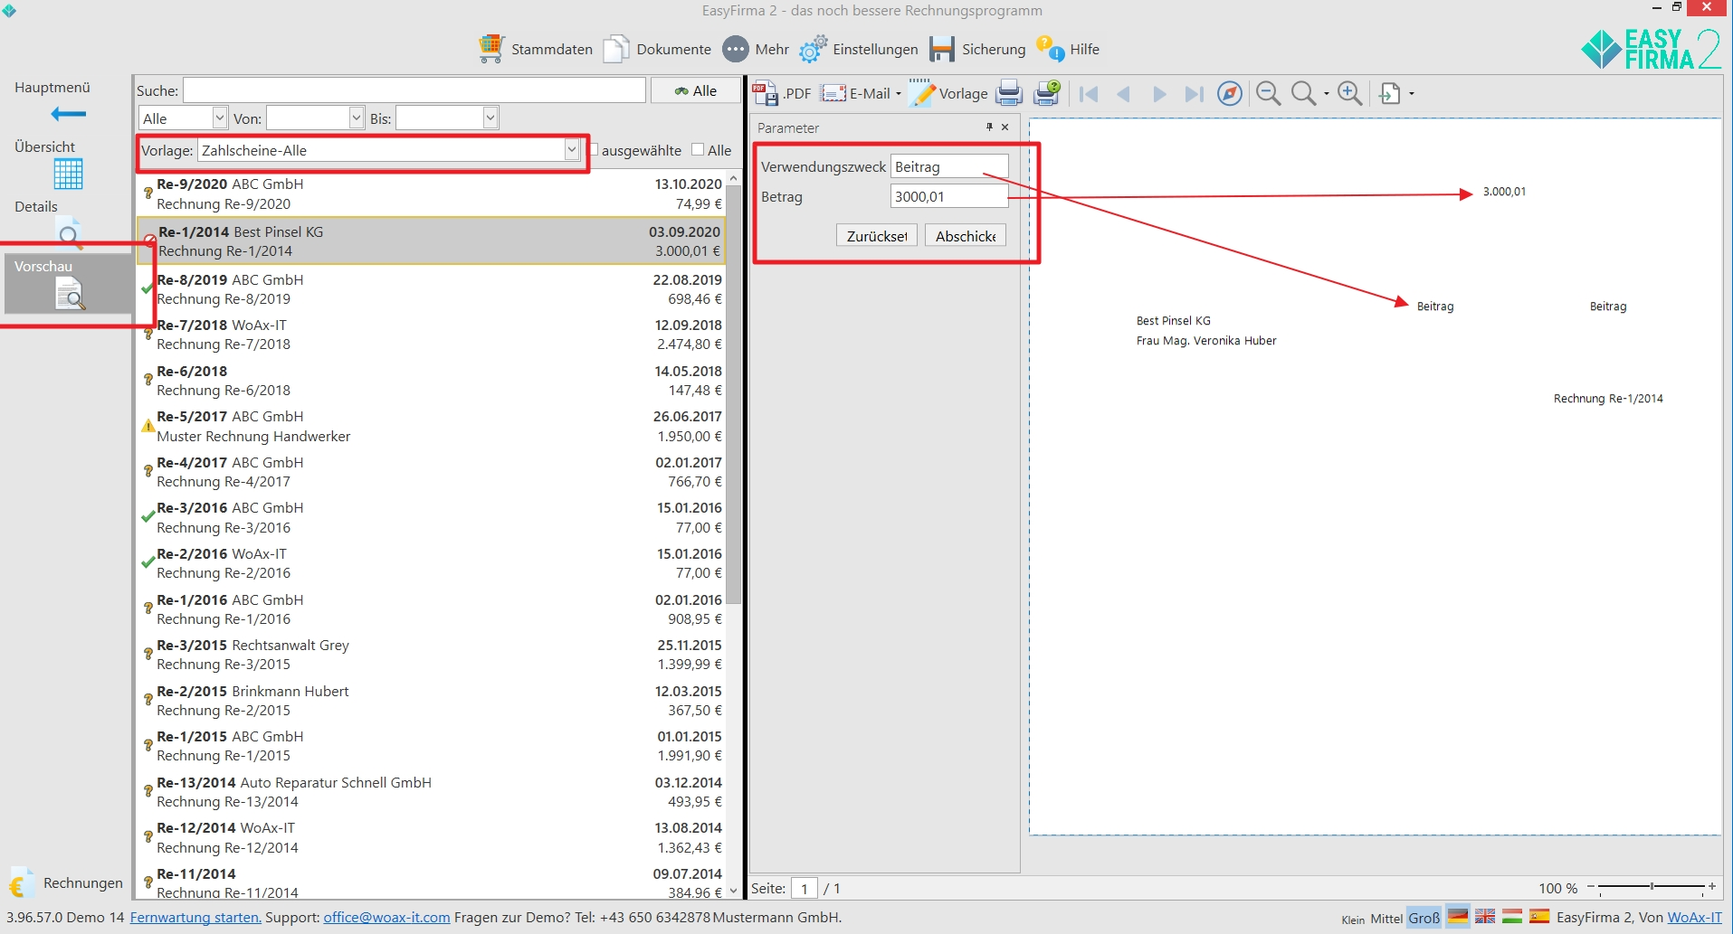
Task: Click the zoom in magnifier icon
Action: [x=1349, y=93]
